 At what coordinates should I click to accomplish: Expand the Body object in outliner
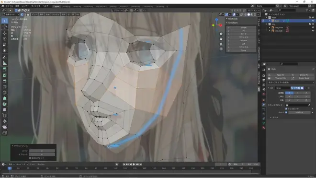pyautogui.click(x=270, y=21)
